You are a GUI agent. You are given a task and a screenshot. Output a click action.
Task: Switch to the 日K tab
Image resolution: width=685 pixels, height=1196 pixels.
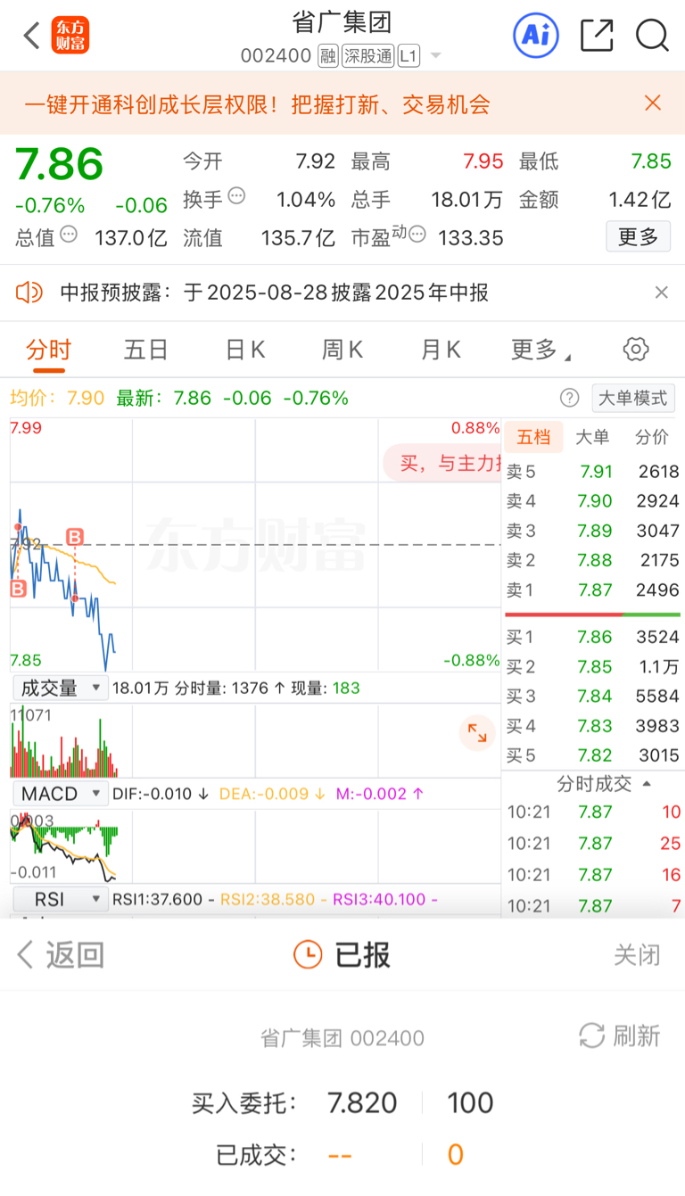click(245, 350)
